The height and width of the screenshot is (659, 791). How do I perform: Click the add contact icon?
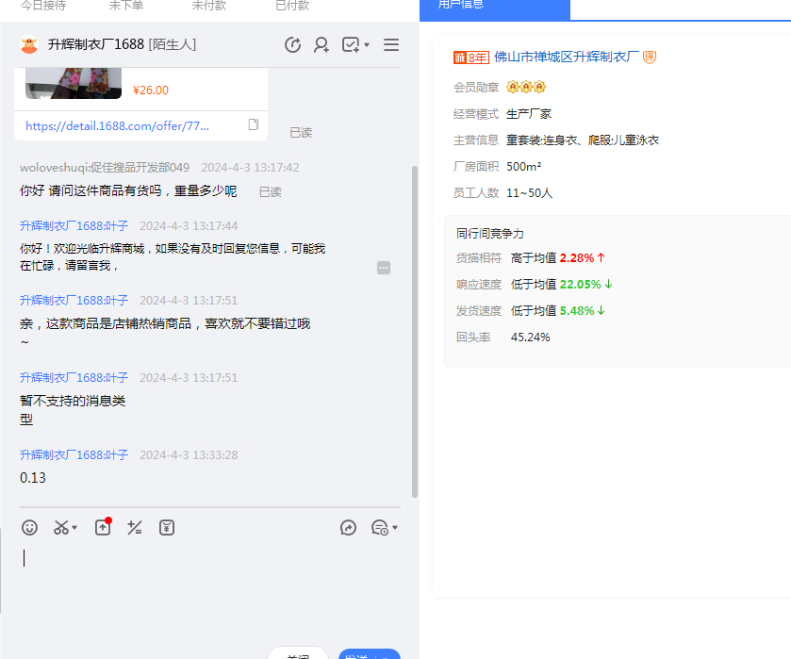321,45
